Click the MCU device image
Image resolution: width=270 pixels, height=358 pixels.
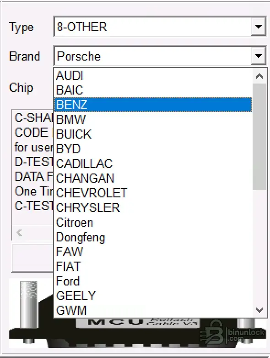[x=137, y=322]
